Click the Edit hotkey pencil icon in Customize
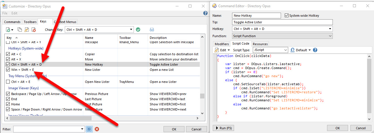 (x=27, y=29)
